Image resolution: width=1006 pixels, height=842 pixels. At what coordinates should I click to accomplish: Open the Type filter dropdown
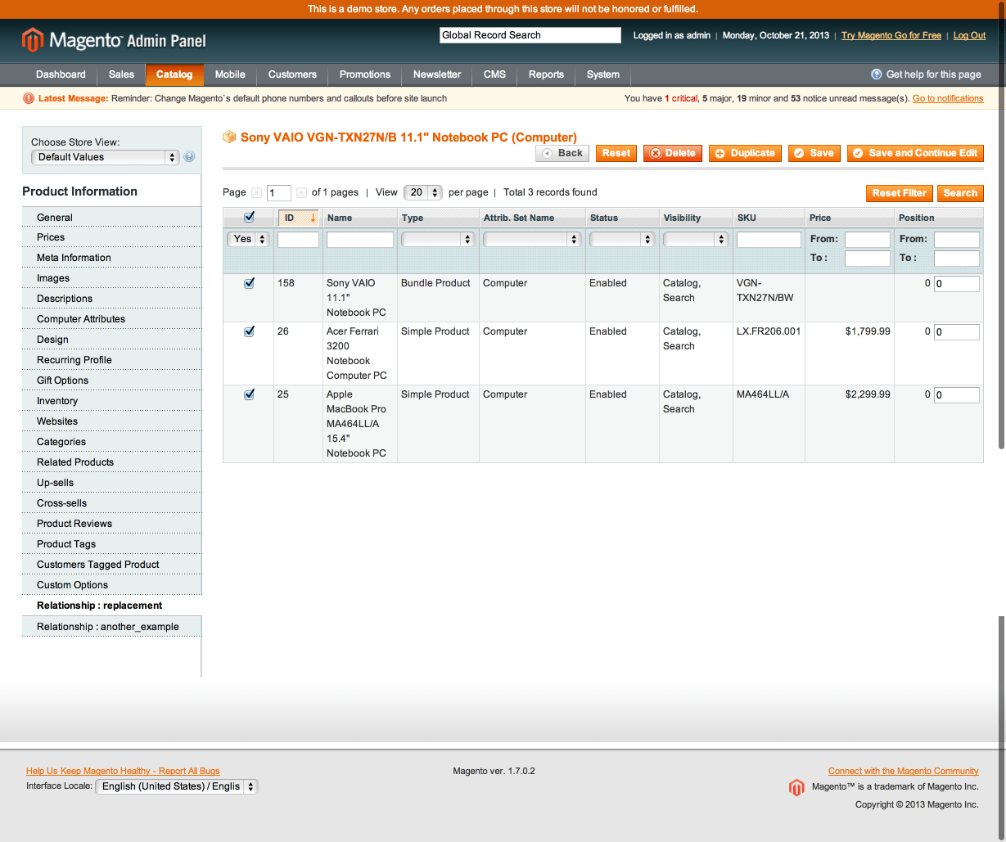[438, 240]
